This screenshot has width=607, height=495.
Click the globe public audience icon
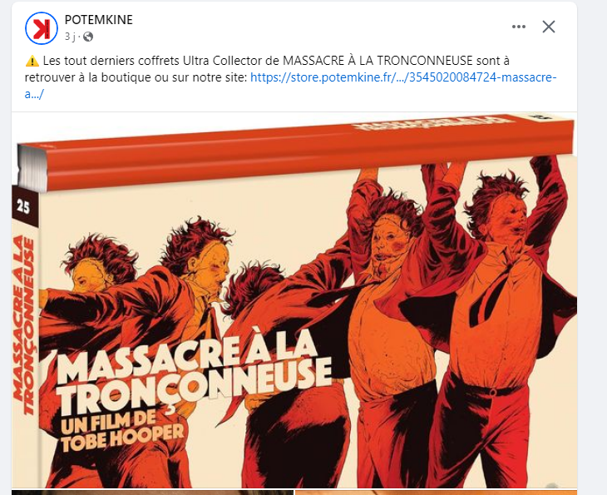click(x=88, y=37)
